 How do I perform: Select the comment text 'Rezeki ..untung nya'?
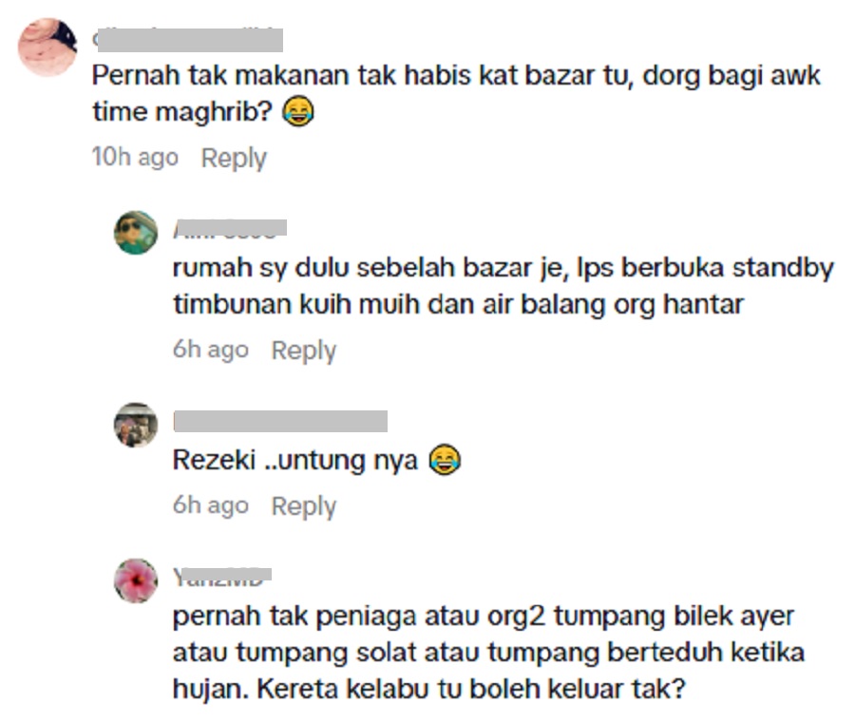295,460
